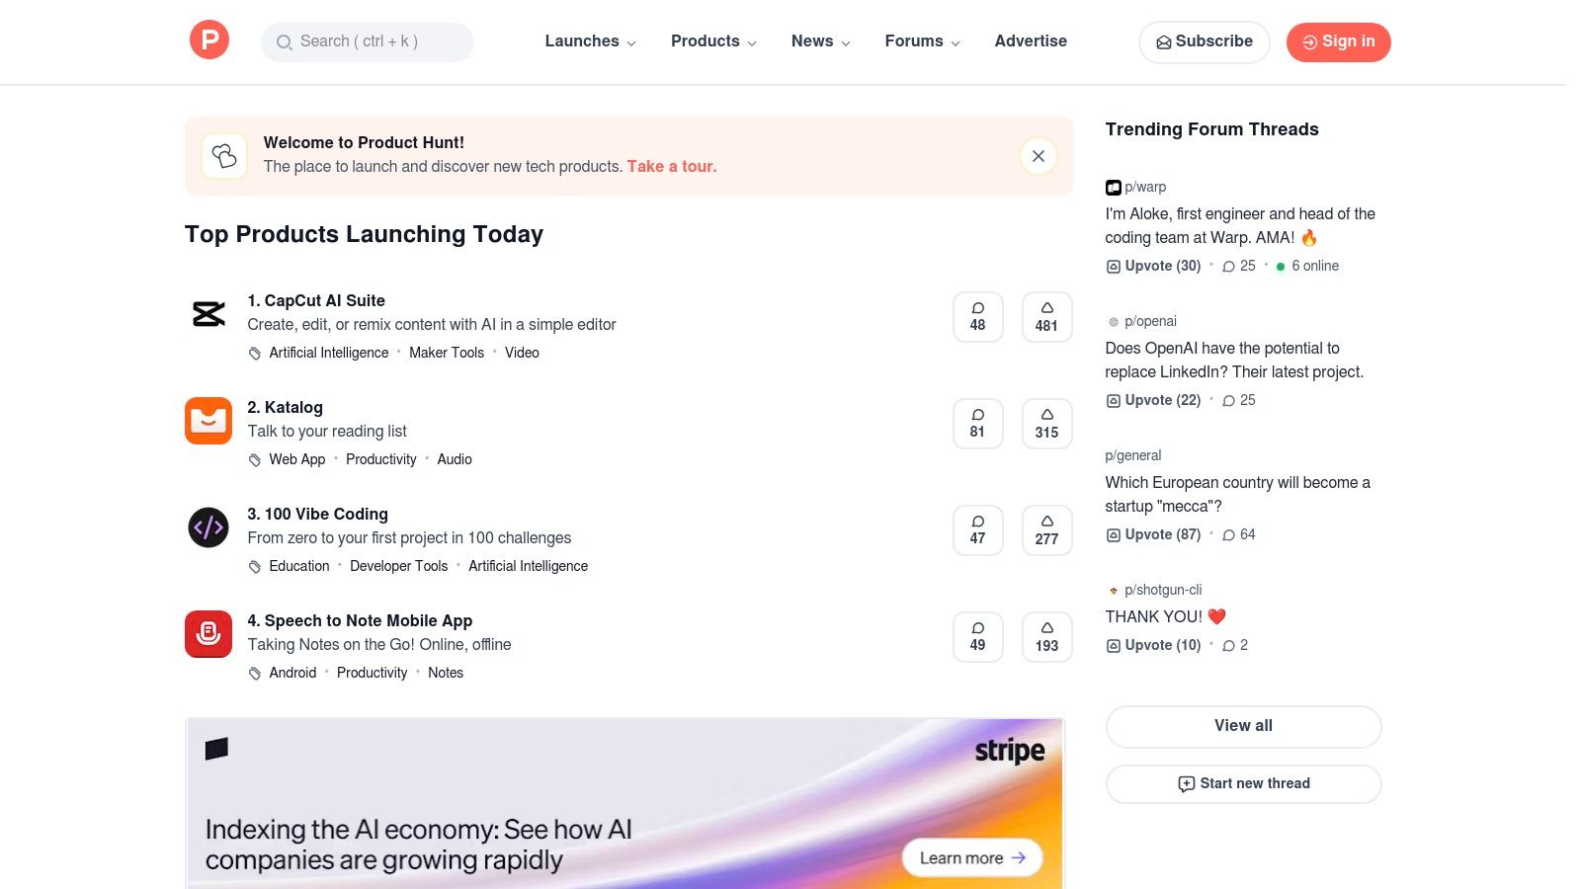Open the Katalog product title
The image size is (1581, 889).
[285, 408]
